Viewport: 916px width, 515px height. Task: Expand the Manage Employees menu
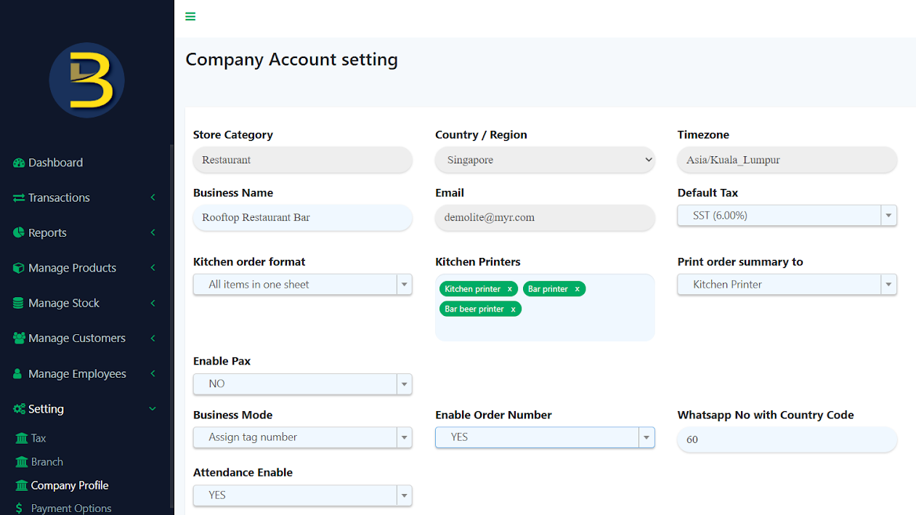(86, 374)
